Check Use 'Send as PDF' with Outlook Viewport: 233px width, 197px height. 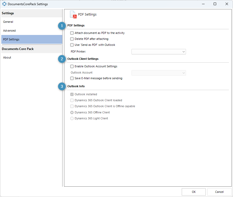[x=72, y=45]
